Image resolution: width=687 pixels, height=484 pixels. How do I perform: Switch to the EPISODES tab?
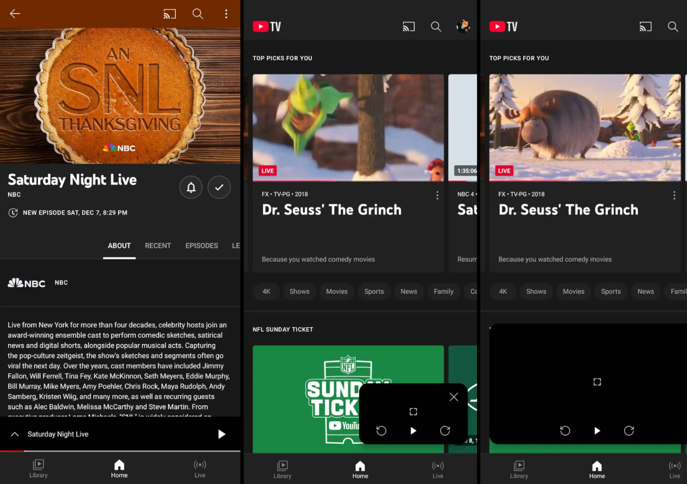tap(202, 245)
